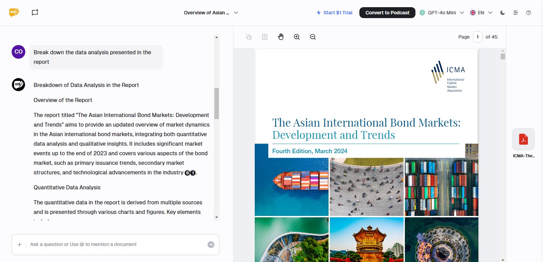Click the Convert to Podcast button
This screenshot has width=543, height=262.
387,13
